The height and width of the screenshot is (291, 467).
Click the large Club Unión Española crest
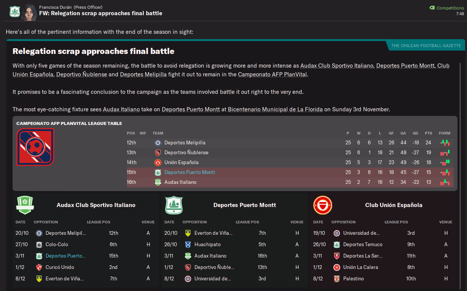coord(323,205)
